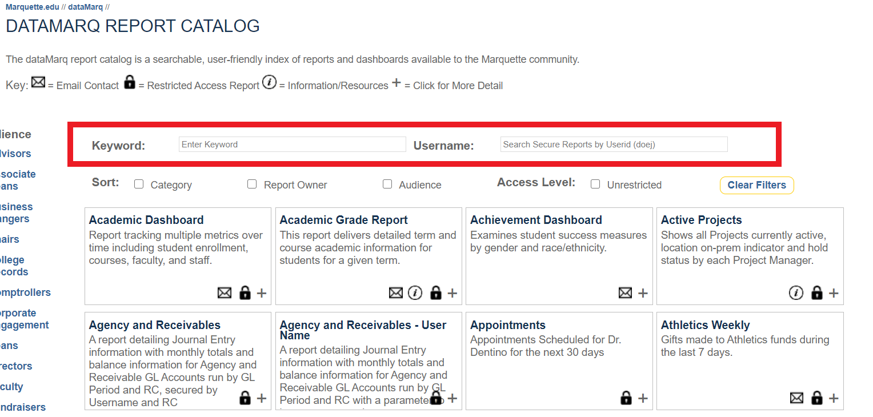The height and width of the screenshot is (417, 873).
Task: Expand Active Projects card with plus icon
Action: pyautogui.click(x=834, y=293)
